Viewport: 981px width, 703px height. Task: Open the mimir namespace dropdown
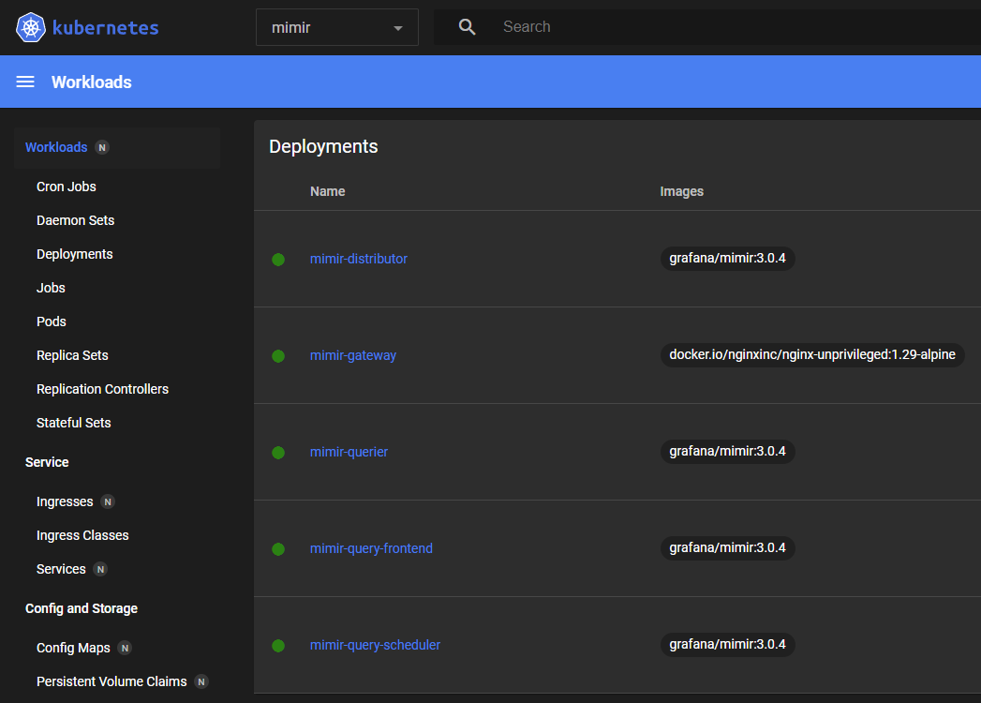(337, 27)
